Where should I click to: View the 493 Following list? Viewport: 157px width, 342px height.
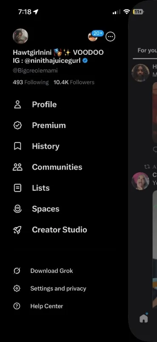(x=31, y=82)
